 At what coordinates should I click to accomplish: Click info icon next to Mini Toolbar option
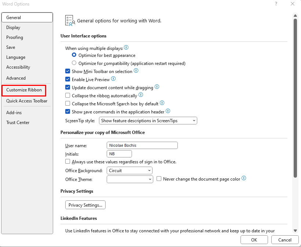point(136,71)
